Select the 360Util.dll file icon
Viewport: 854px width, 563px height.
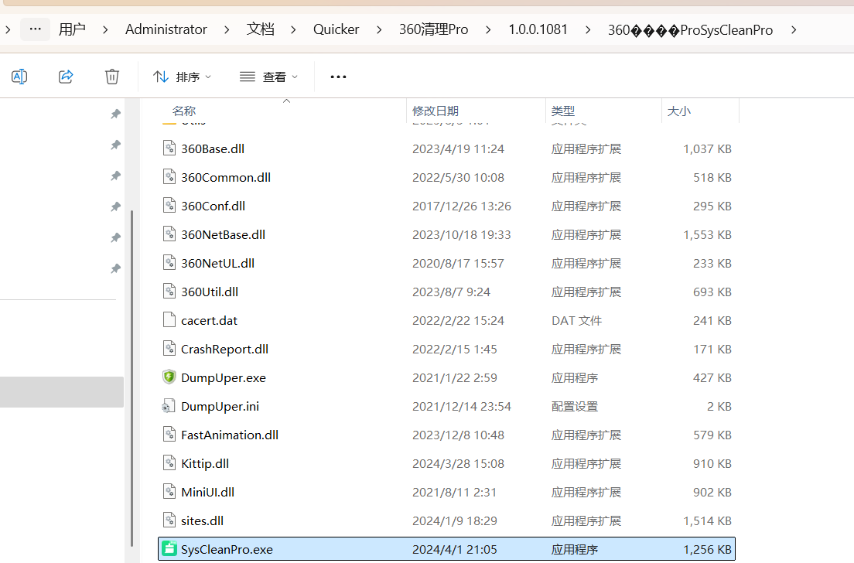(169, 292)
